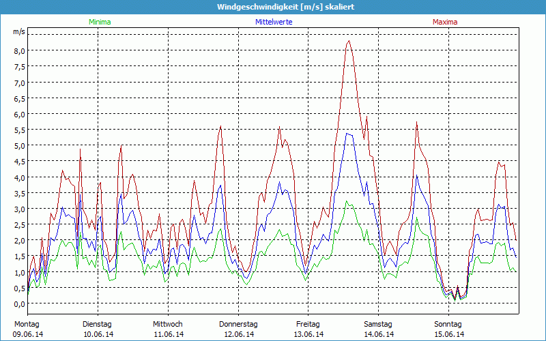Click the 1,0 y-axis value

click(19, 272)
